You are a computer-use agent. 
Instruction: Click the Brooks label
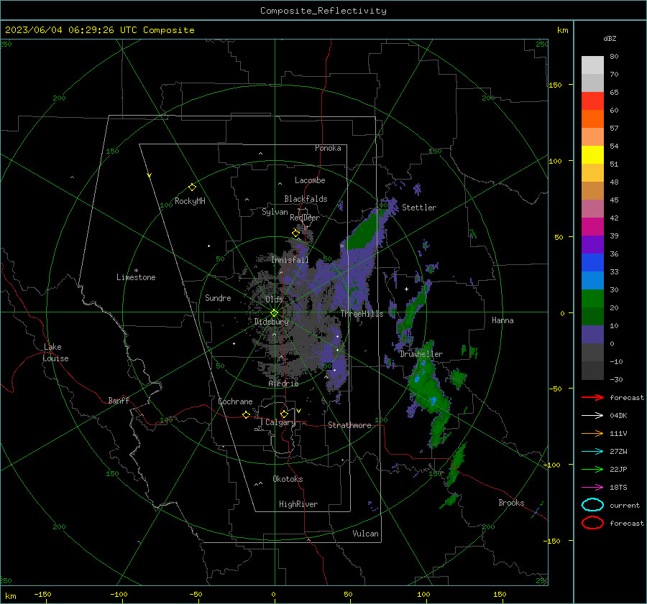click(x=511, y=503)
